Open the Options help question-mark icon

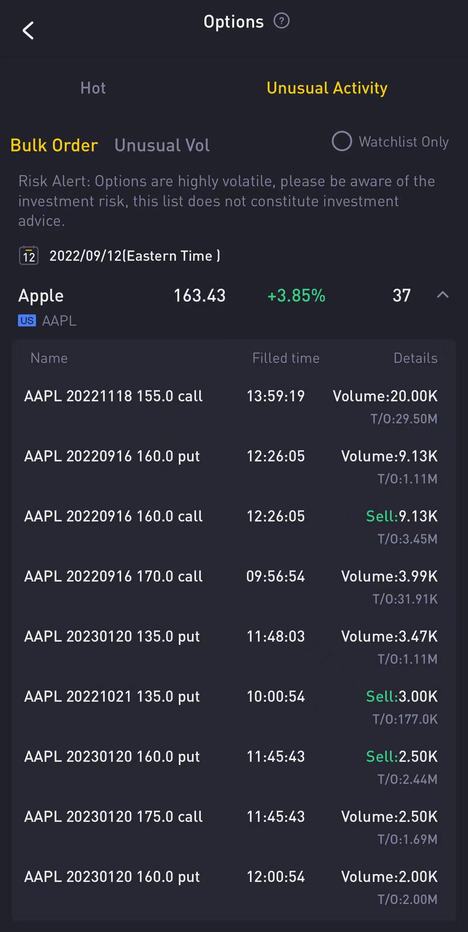coord(281,21)
